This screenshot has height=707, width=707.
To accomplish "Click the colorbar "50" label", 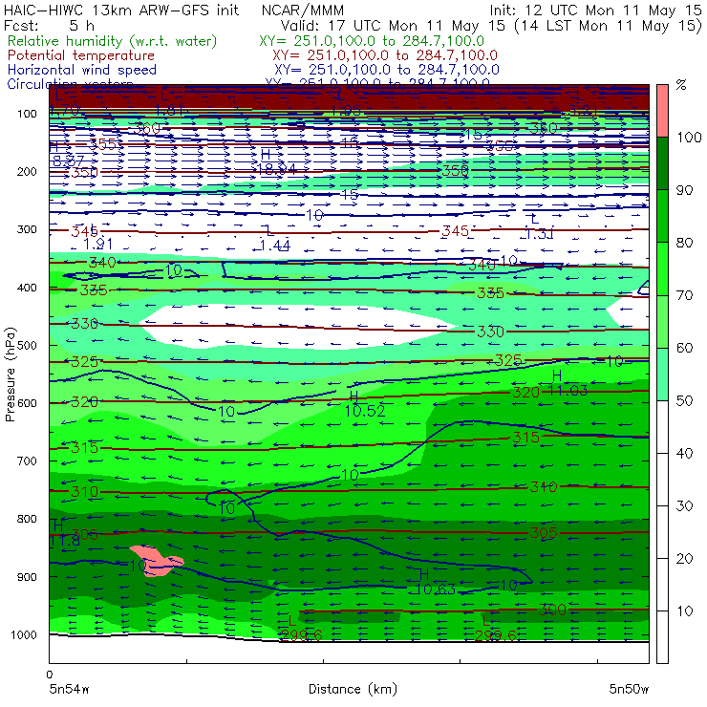I will tap(684, 401).
